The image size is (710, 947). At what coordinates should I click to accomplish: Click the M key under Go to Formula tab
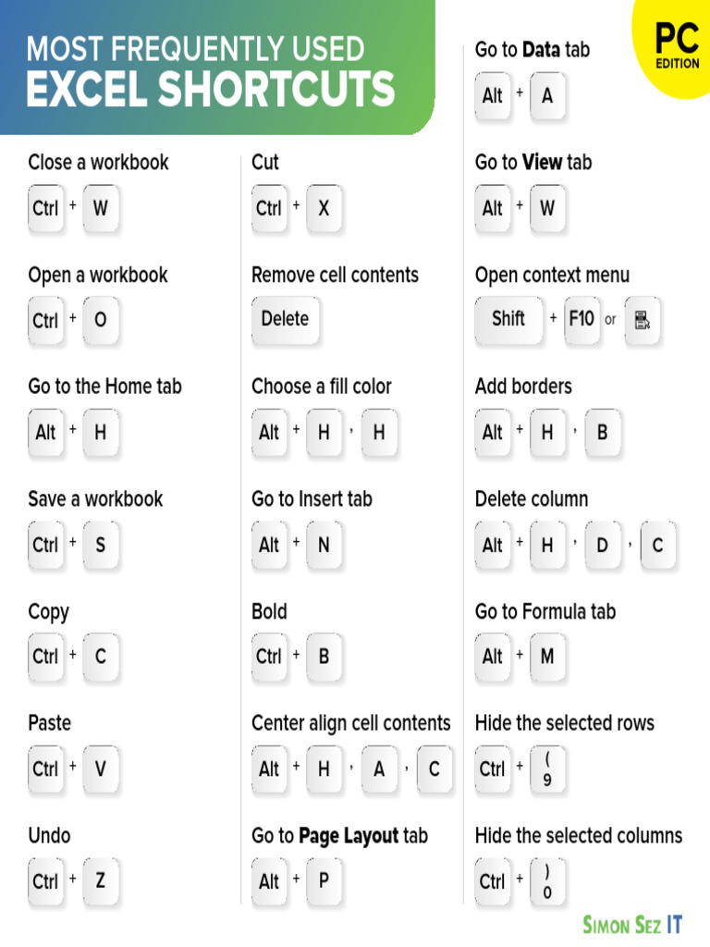[x=547, y=658]
